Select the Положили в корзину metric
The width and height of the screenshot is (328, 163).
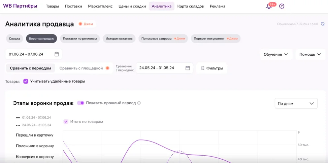[x=35, y=146]
